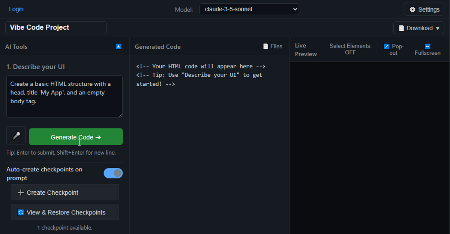The height and width of the screenshot is (234, 450).
Task: Click the plus icon on Create Checkpoint
Action: (21, 193)
